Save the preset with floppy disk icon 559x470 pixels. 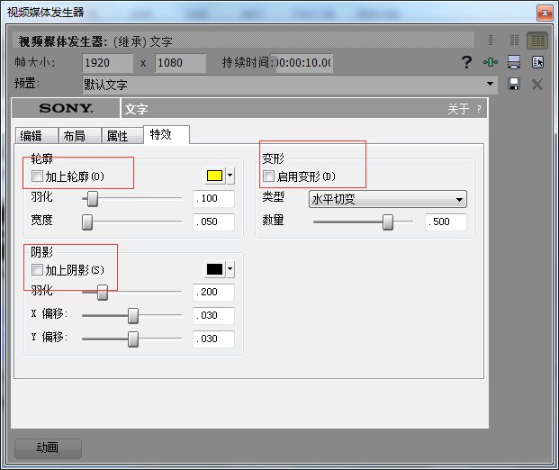(x=514, y=84)
